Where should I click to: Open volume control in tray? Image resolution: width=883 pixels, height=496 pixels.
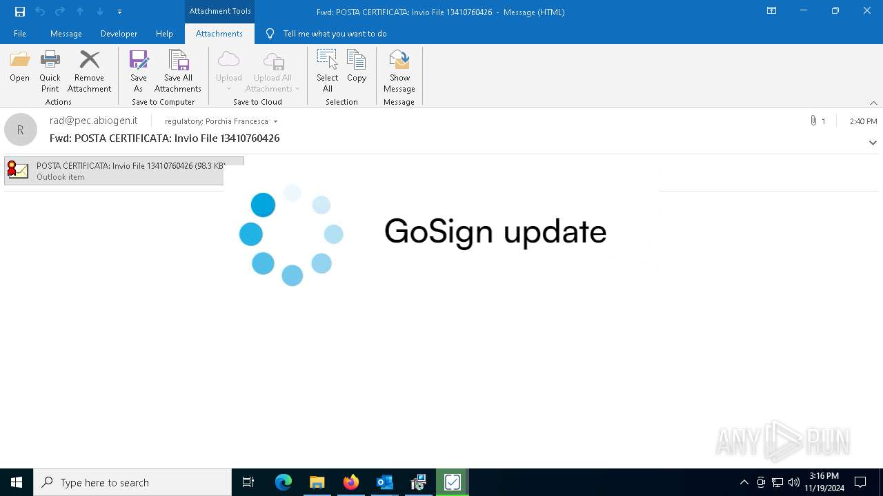794,482
